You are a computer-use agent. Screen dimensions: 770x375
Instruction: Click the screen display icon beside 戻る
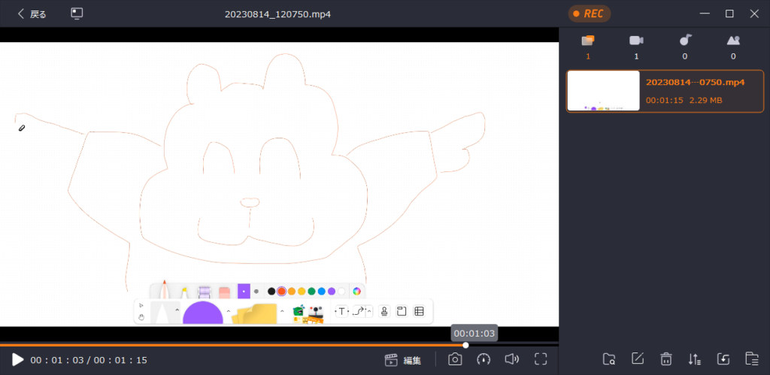77,14
